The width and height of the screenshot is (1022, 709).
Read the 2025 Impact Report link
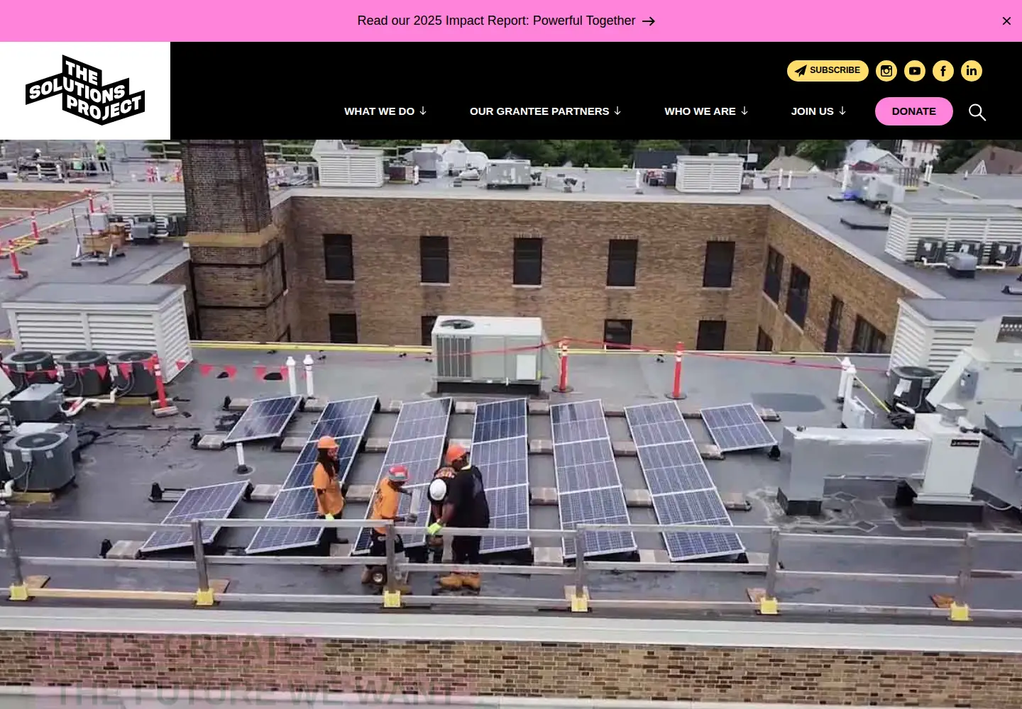click(506, 21)
